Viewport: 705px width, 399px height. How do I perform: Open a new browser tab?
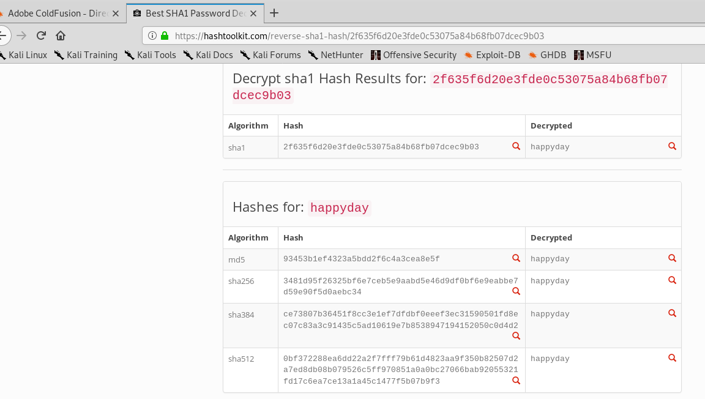(274, 13)
